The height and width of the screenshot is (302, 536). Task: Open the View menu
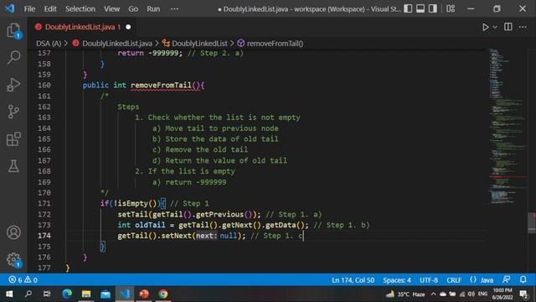(111, 9)
